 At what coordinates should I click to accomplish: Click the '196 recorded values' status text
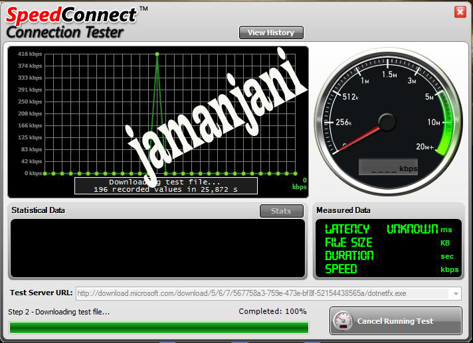166,190
